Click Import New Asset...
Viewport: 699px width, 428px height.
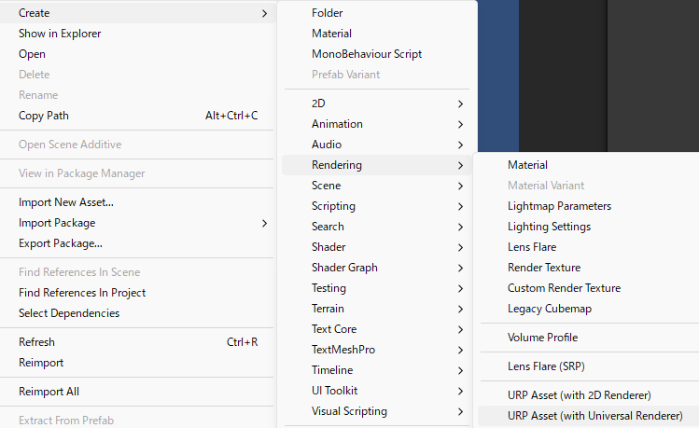tap(66, 202)
